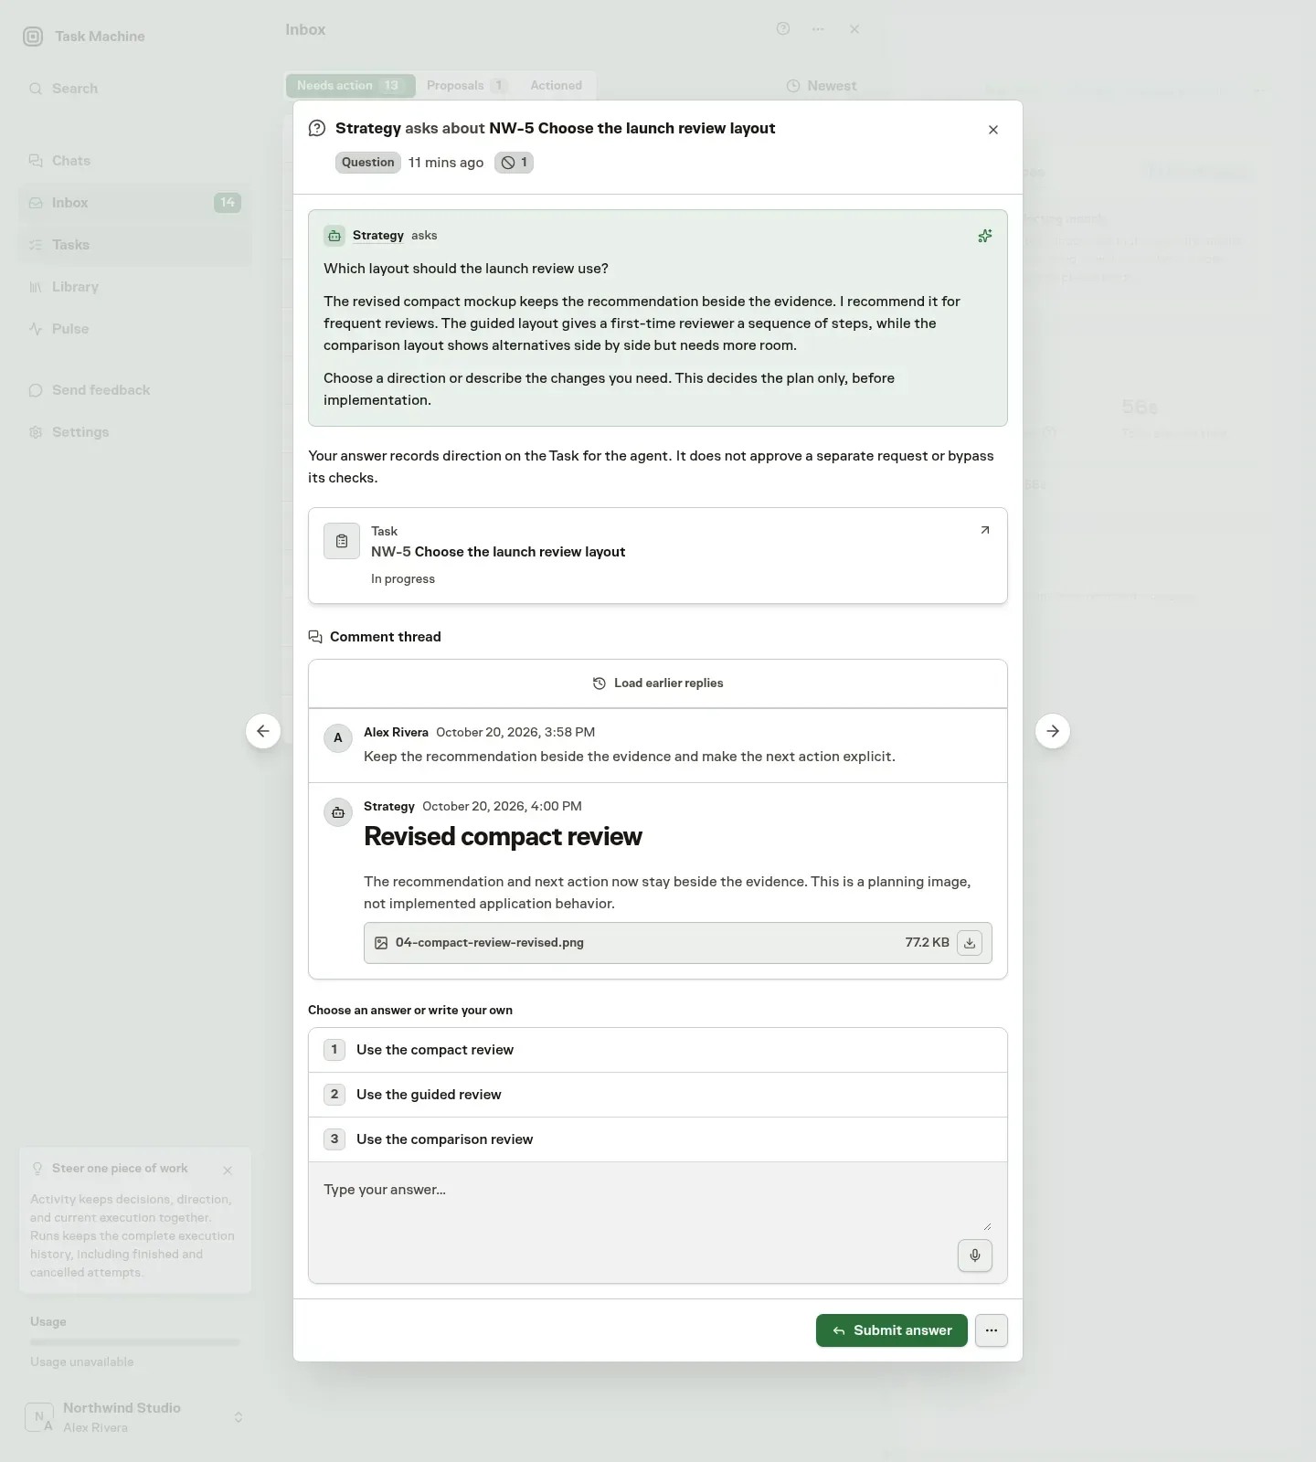Open the Newest sort dropdown
The height and width of the screenshot is (1462, 1316).
822,86
